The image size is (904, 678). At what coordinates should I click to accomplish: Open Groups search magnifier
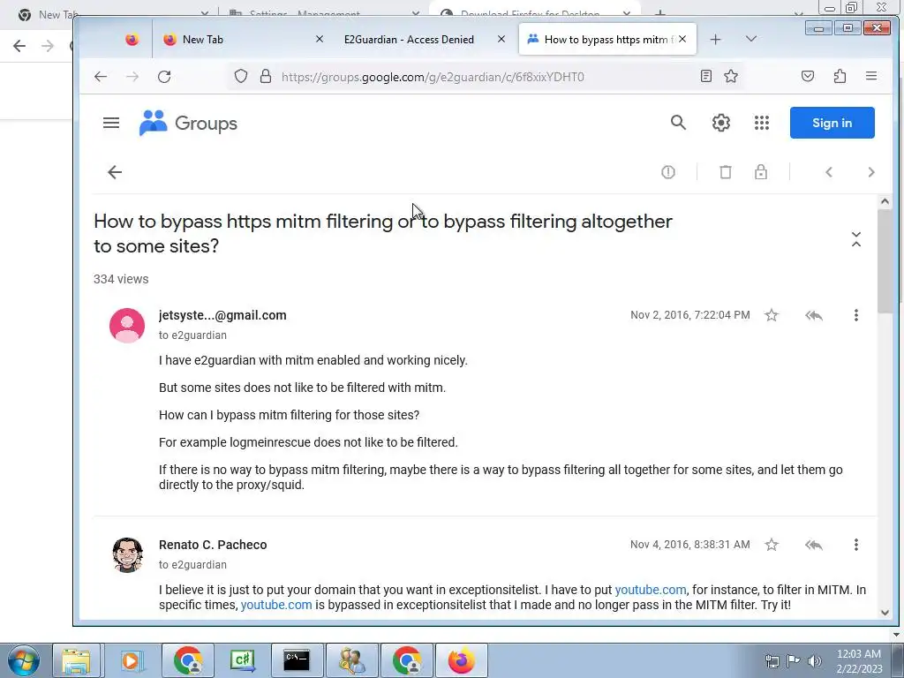pos(679,122)
